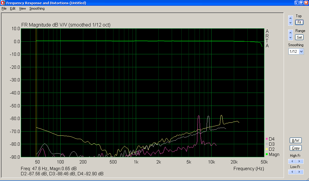309x181 pixels.
Task: Click the Low Fr left arrow
Action: pyautogui.click(x=292, y=172)
